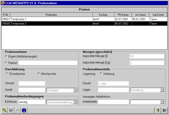Screen dimensions: 169x115
Task: Click the Probenbez. column header
Action: (x=51, y=15)
